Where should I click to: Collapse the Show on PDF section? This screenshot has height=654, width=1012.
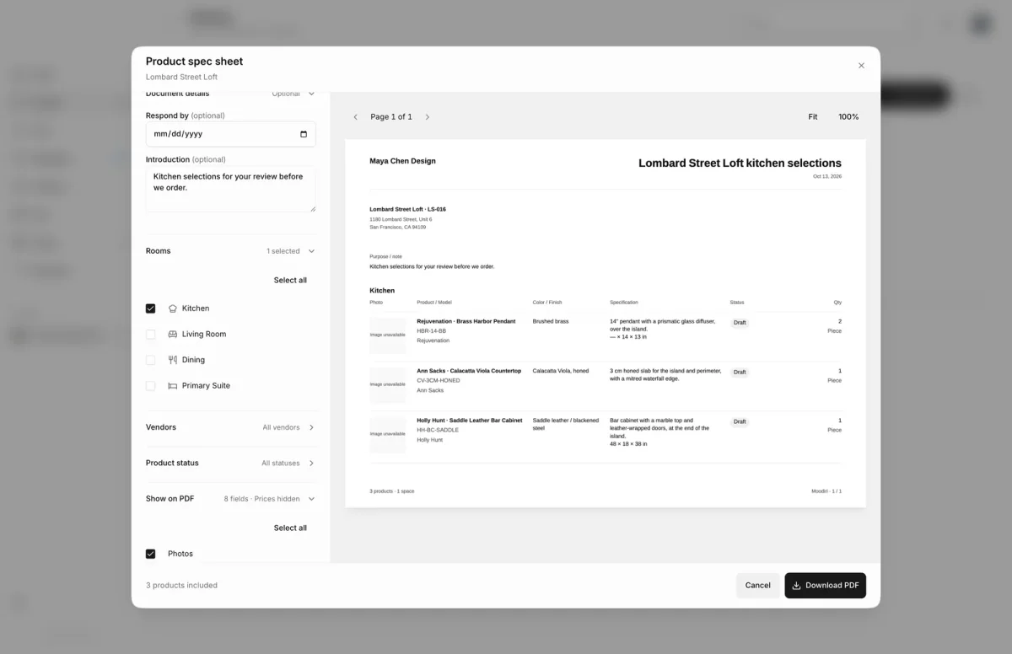tap(311, 499)
